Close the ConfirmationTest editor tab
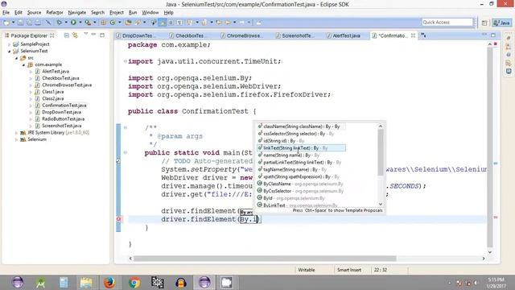 pos(413,35)
